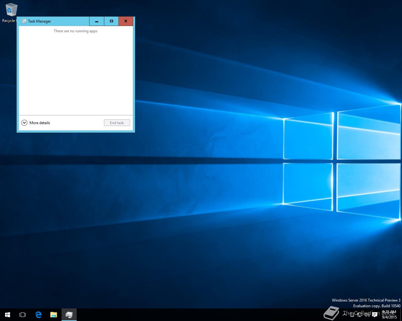Open the network status tray icon
The height and width of the screenshot is (321, 402).
coord(360,315)
